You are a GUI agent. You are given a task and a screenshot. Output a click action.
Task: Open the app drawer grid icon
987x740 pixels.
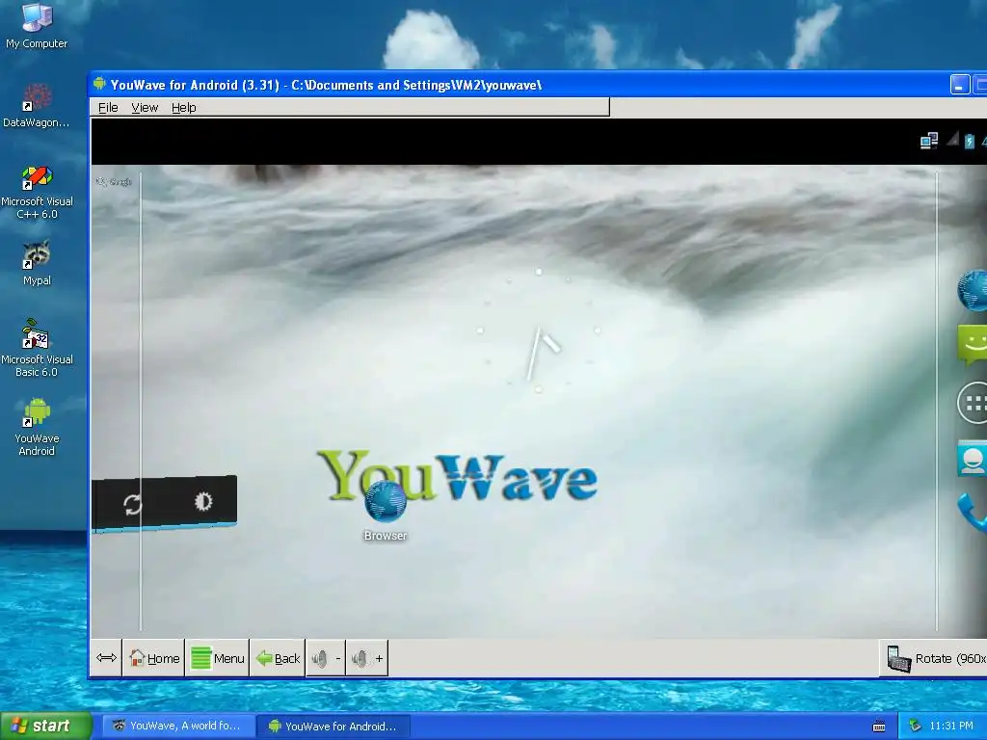tap(973, 404)
